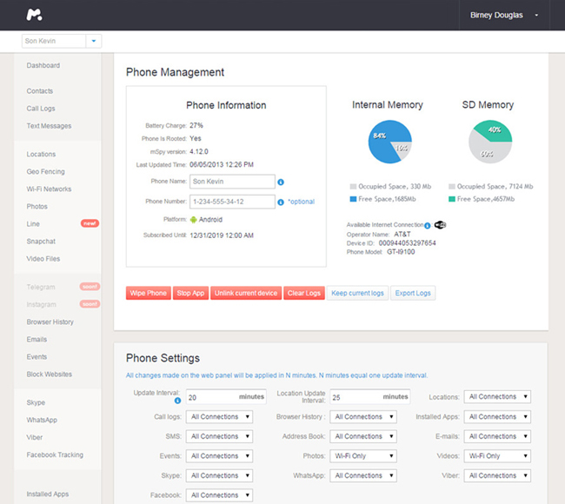The height and width of the screenshot is (504, 565).
Task: Click the 'new!' badge beside Line
Action: tap(90, 224)
